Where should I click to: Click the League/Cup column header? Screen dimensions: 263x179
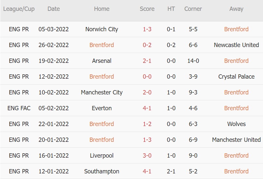coord(19,9)
